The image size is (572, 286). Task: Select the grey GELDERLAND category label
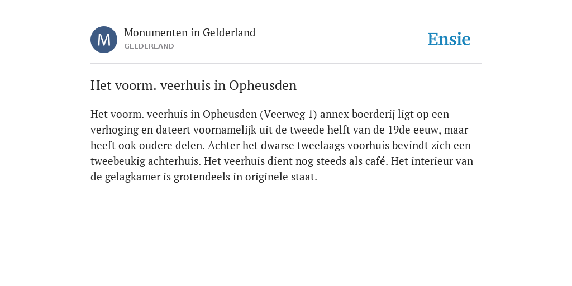click(x=149, y=46)
